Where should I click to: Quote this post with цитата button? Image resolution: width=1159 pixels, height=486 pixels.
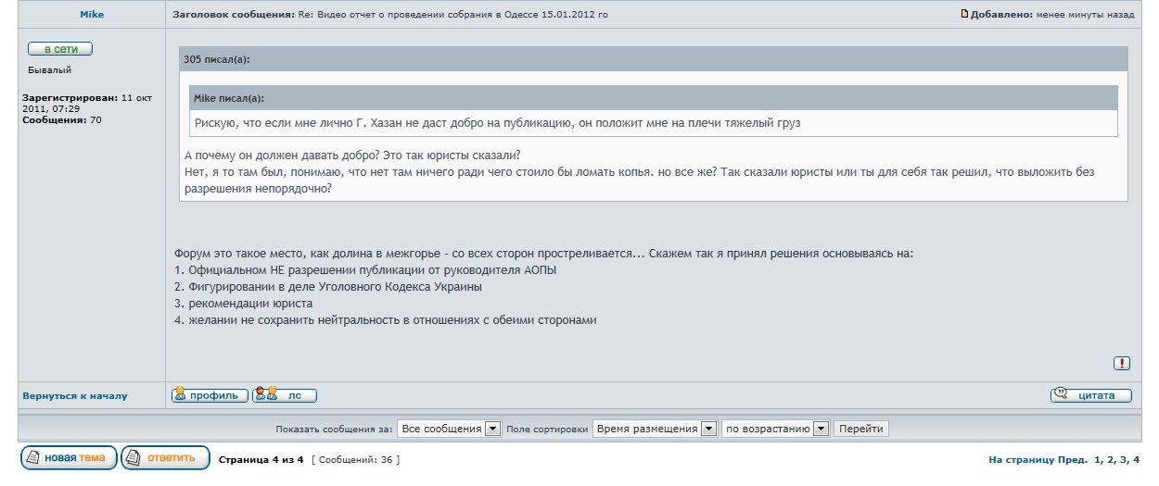(1090, 395)
